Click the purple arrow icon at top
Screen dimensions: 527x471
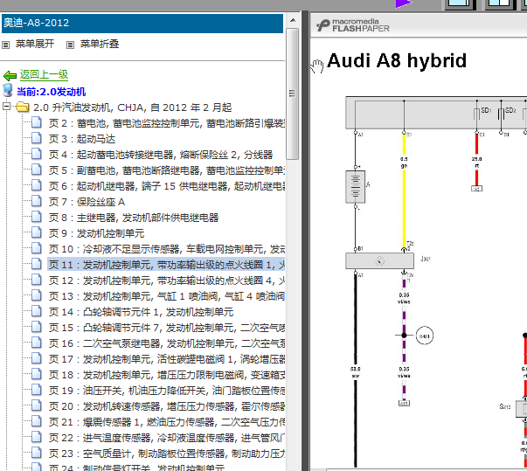[x=403, y=3]
